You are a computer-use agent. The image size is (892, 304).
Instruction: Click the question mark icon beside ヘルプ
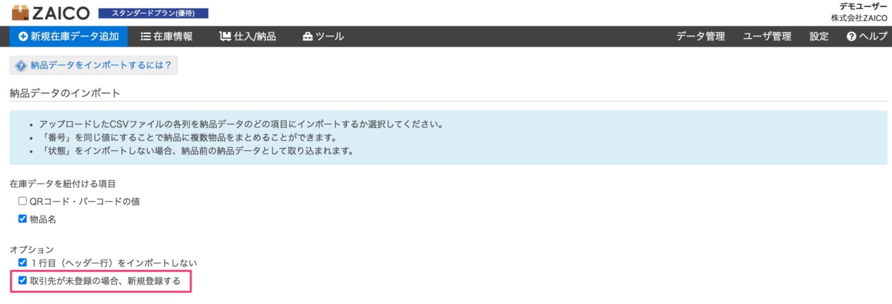851,36
